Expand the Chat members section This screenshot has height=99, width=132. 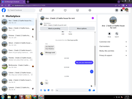(x=113, y=46)
